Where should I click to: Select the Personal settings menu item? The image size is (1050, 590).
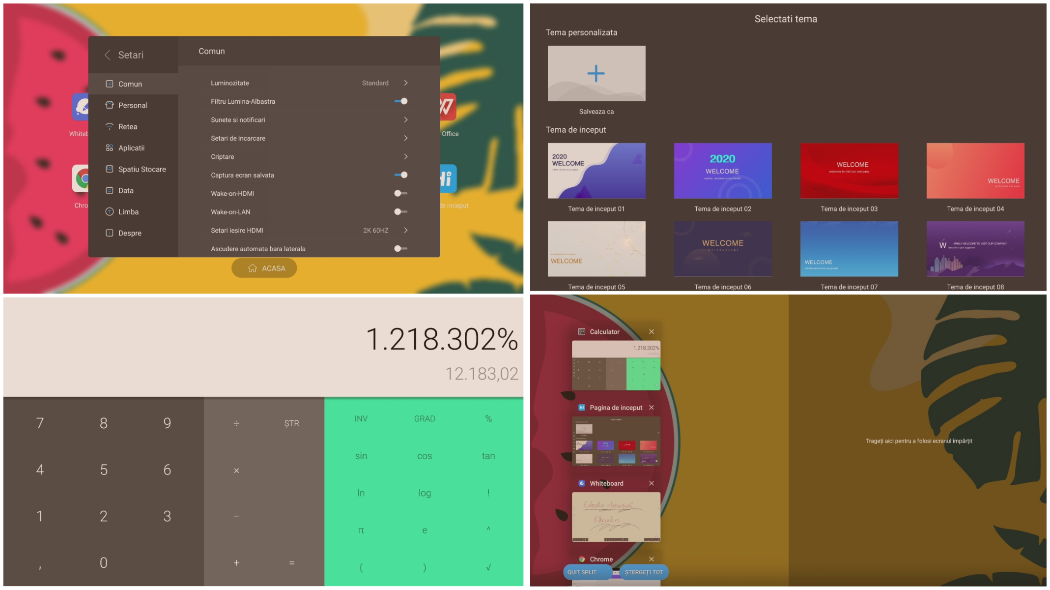(x=132, y=105)
